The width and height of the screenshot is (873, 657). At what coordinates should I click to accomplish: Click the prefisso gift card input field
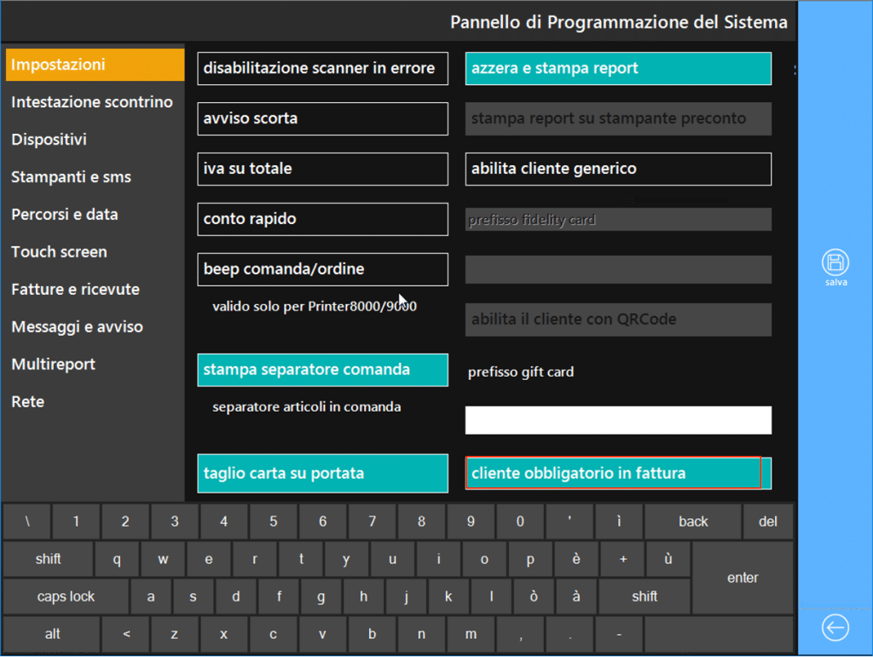click(618, 420)
